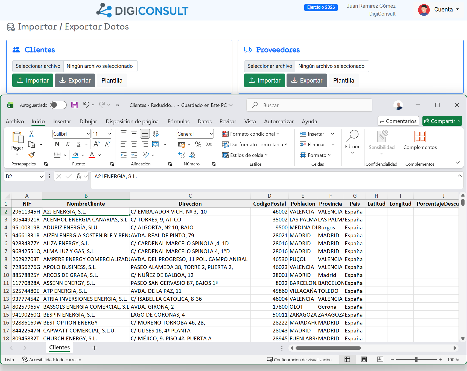Open the General number format dropdown

[x=211, y=134]
